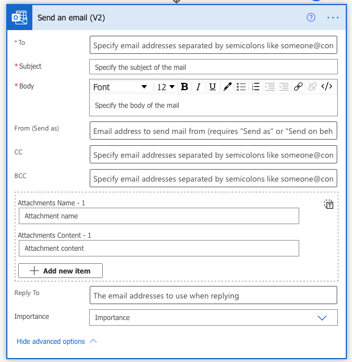Click the BCC field label
The width and height of the screenshot is (352, 362).
pos(20,176)
